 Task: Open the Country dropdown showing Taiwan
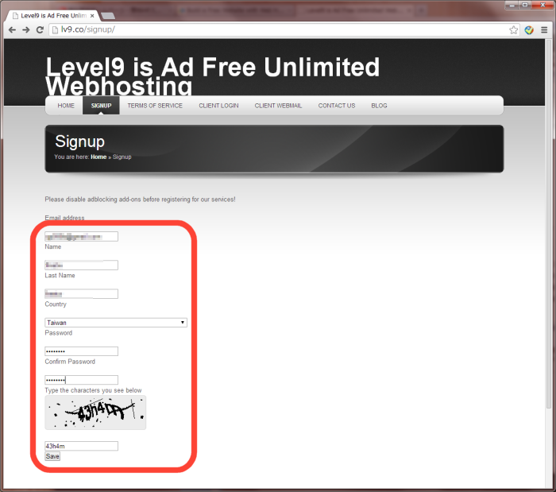[x=116, y=323]
